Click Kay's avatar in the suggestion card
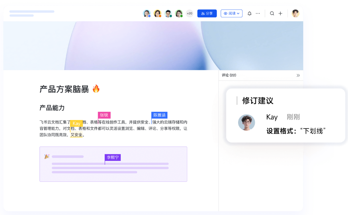 [246, 122]
